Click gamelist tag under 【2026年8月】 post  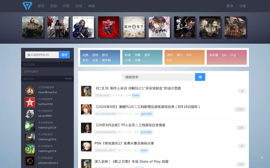pyautogui.click(x=146, y=114)
